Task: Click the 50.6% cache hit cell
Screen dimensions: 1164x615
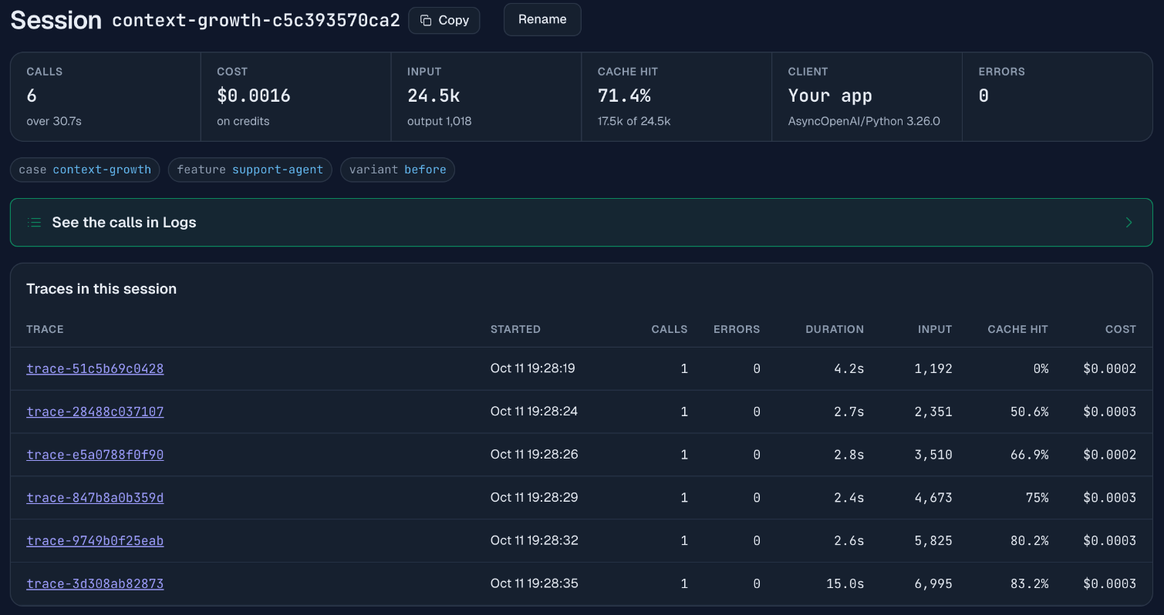Action: click(1029, 412)
